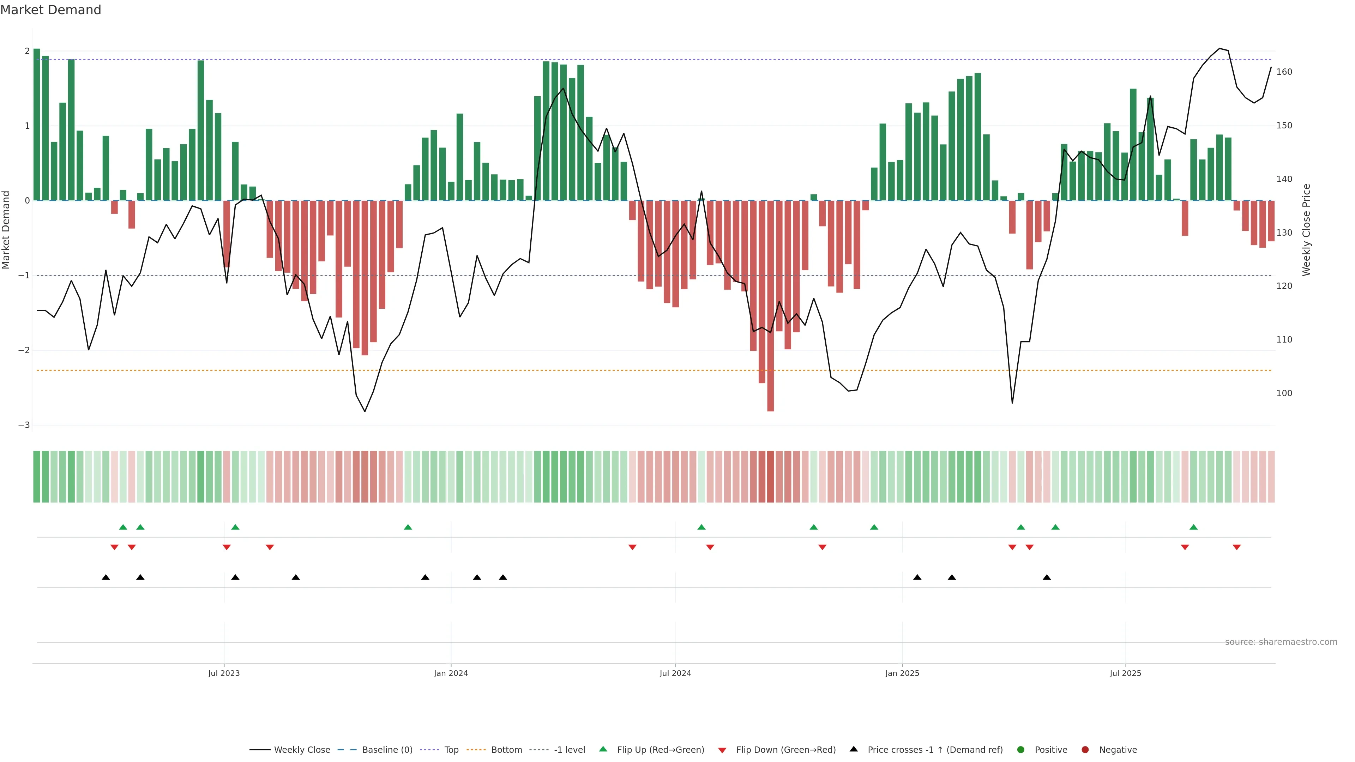Click the rightmost green flip-up marker
Viewport: 1355px width, 762px height.
click(x=1193, y=527)
